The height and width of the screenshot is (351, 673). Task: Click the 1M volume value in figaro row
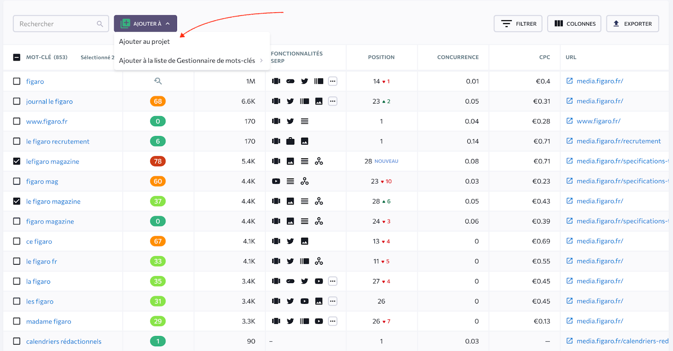[251, 81]
